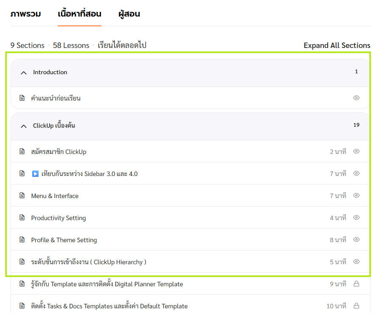The width and height of the screenshot is (376, 313).
Task: Click Expand All Sections
Action: 337,45
